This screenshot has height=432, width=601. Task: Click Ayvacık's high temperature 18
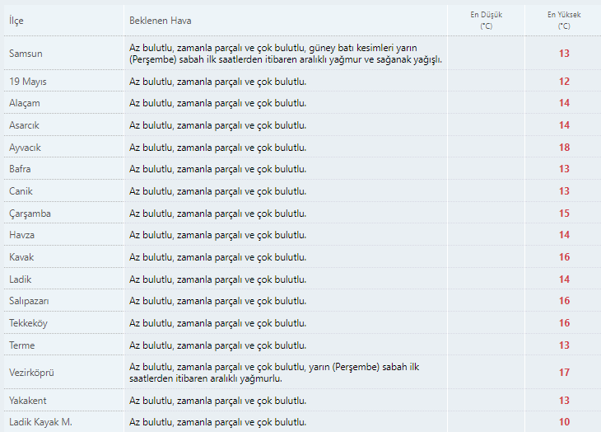click(x=564, y=148)
